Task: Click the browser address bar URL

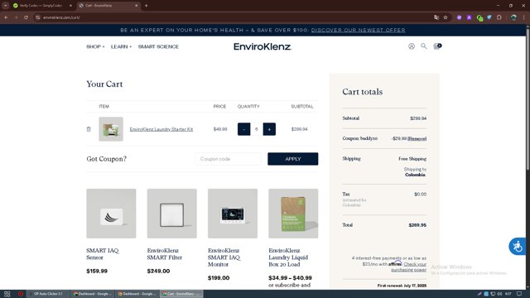Action: 61,17
